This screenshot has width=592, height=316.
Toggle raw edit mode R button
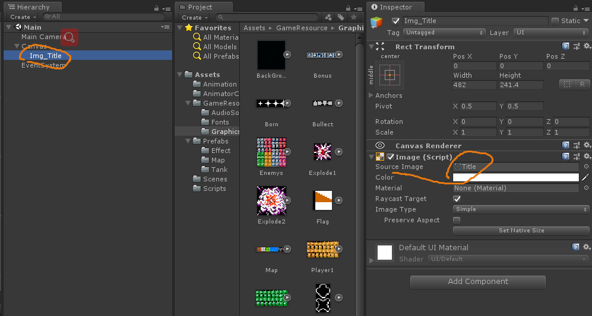[582, 84]
